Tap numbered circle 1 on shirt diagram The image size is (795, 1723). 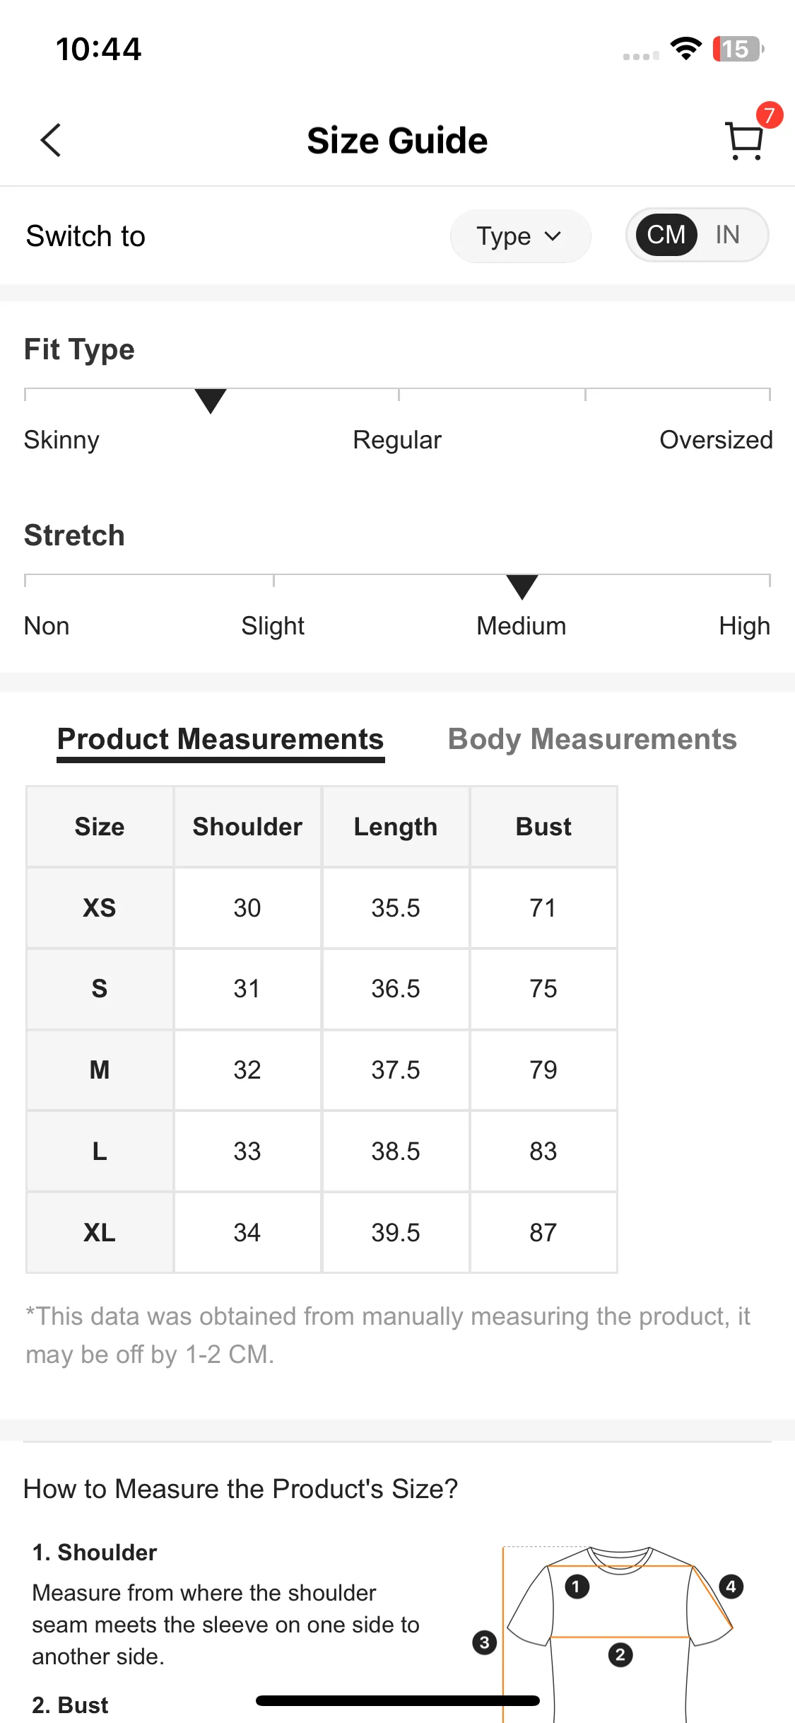point(577,1586)
